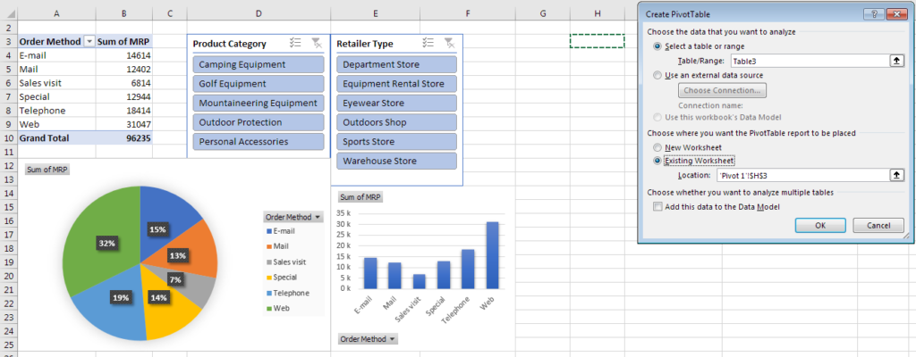The width and height of the screenshot is (916, 357).
Task: Filter by Equipment Rental Store retailer
Action: click(x=396, y=84)
